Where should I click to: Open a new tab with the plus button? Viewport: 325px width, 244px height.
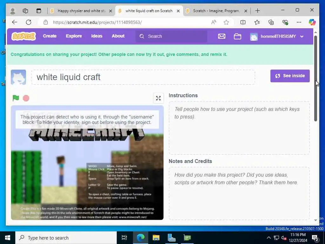(257, 11)
